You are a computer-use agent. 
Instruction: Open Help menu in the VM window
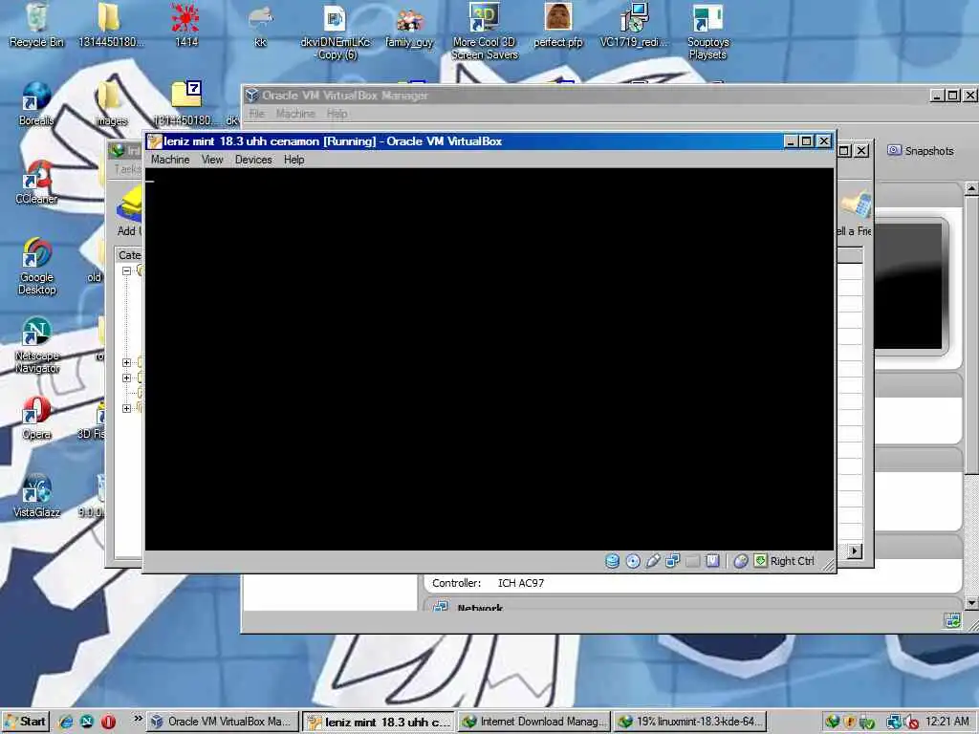point(294,160)
